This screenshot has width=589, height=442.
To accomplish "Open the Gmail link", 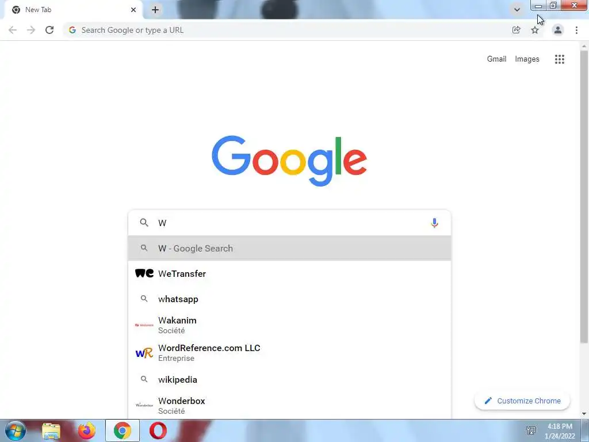I will pos(496,59).
